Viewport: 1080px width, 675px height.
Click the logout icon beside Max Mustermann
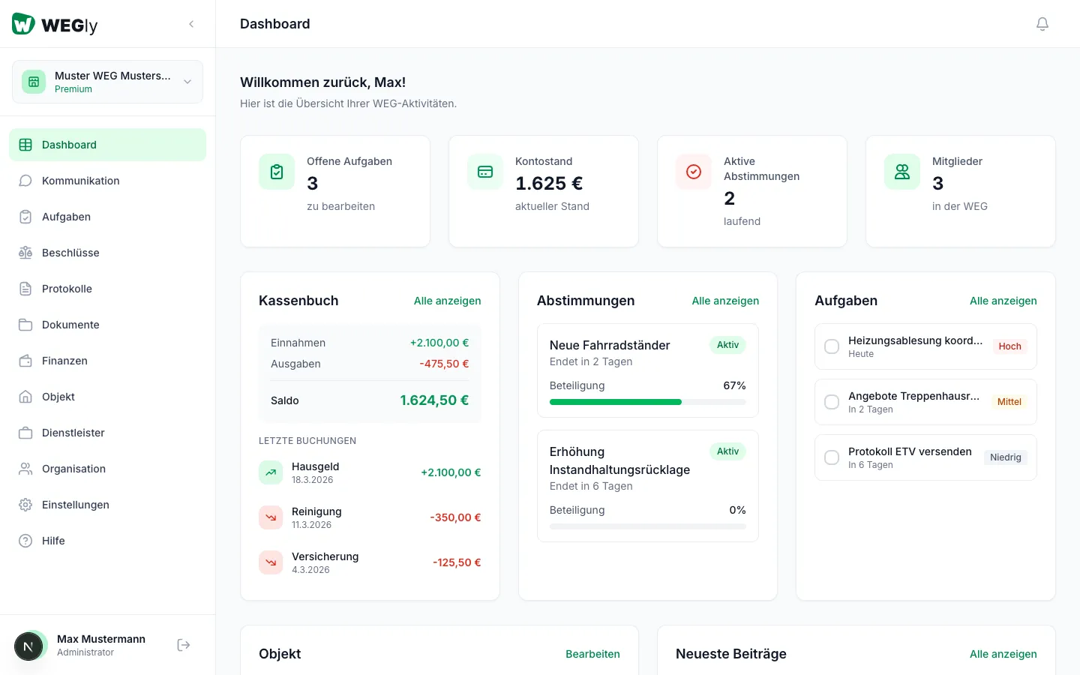[184, 645]
